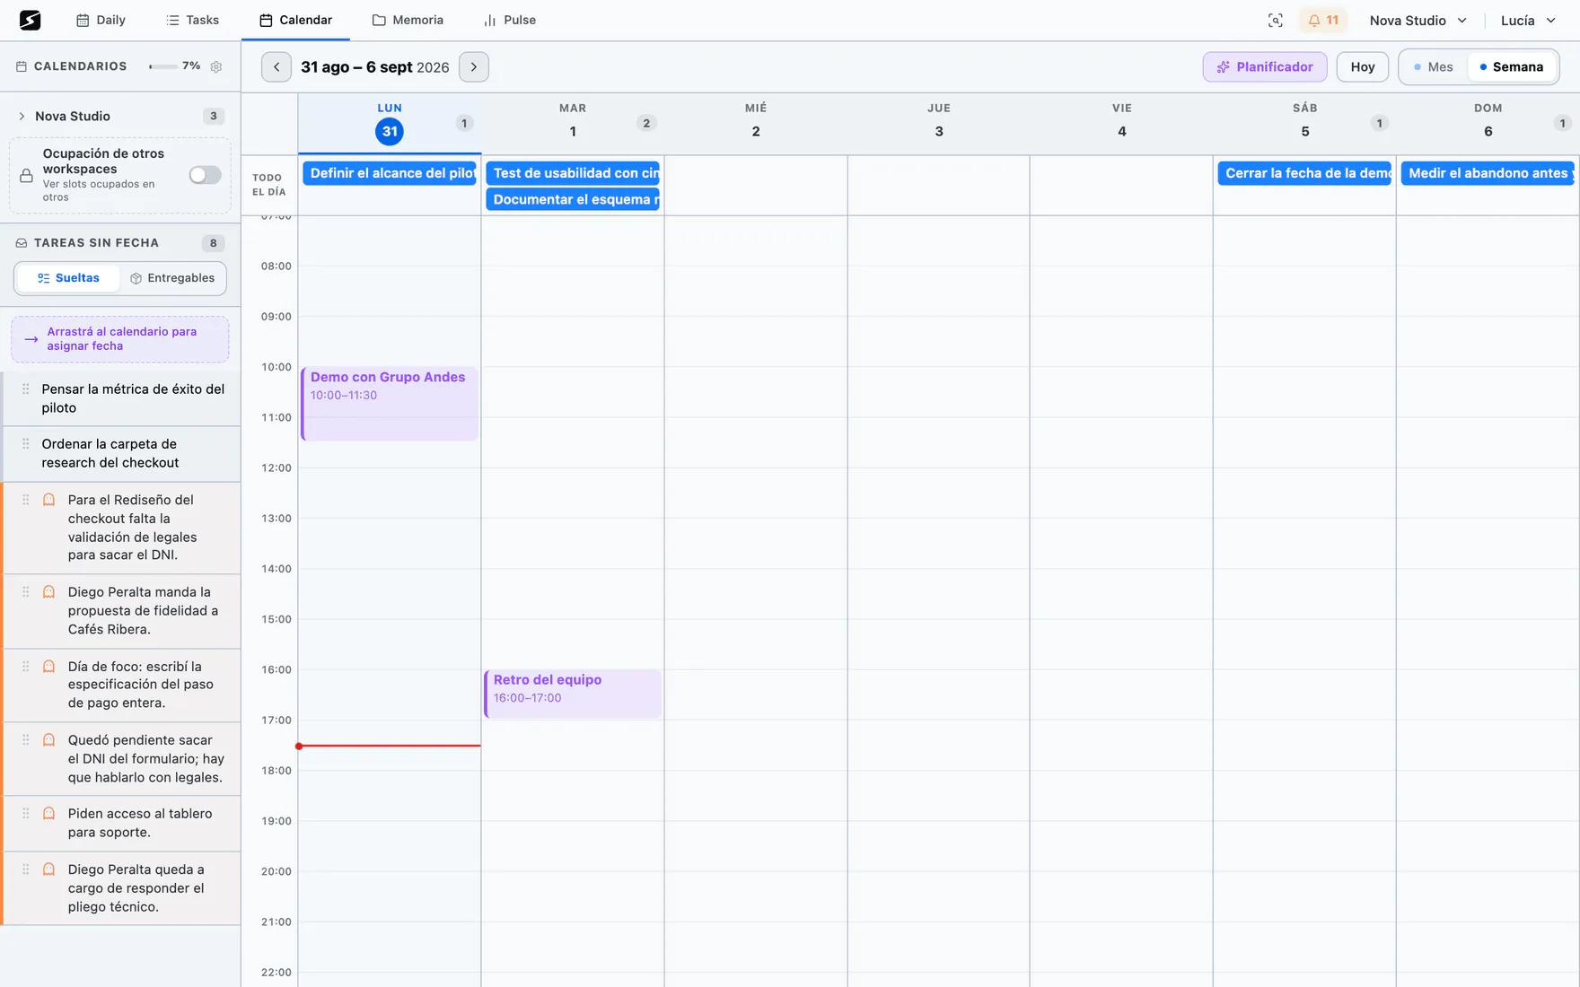Open all-day event 'Medir el abandono antes'

tap(1488, 173)
